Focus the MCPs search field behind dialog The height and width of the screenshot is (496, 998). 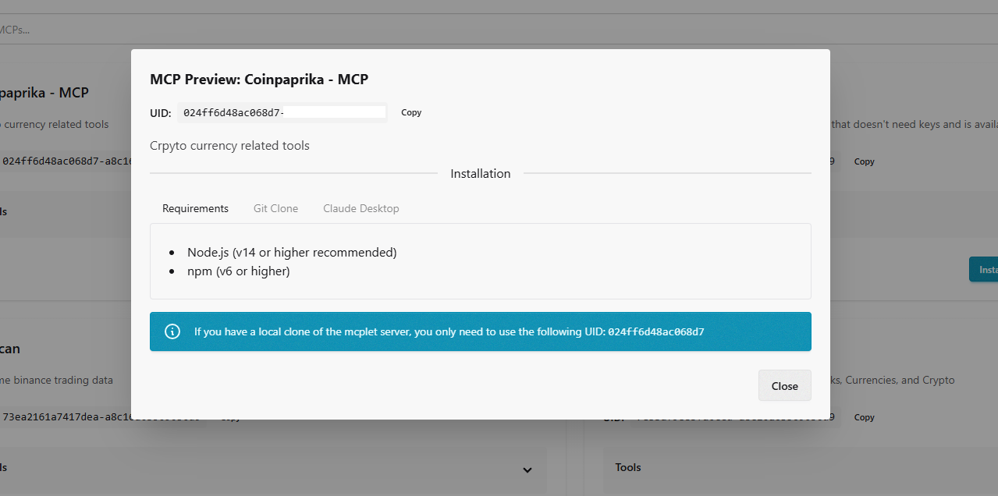(499, 30)
